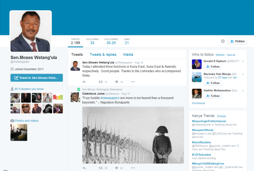Screen dimensions: 254x171
Task: Open Calestous Juma's avatar in the retweet
Action: point(75,97)
